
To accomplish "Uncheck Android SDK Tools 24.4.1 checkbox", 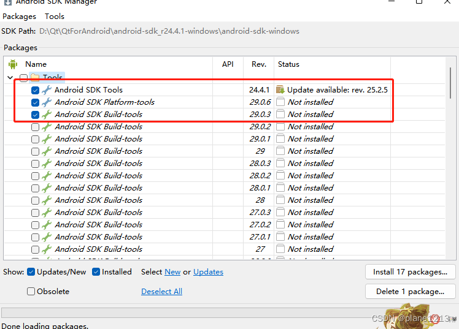I will (35, 90).
